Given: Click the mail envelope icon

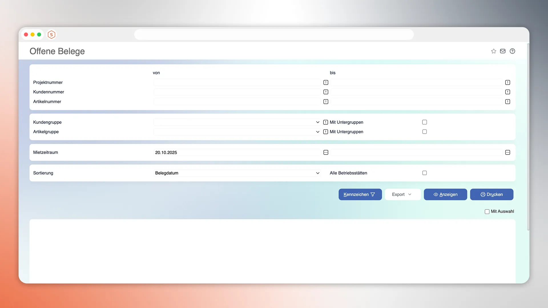Looking at the screenshot, I should pos(503,51).
